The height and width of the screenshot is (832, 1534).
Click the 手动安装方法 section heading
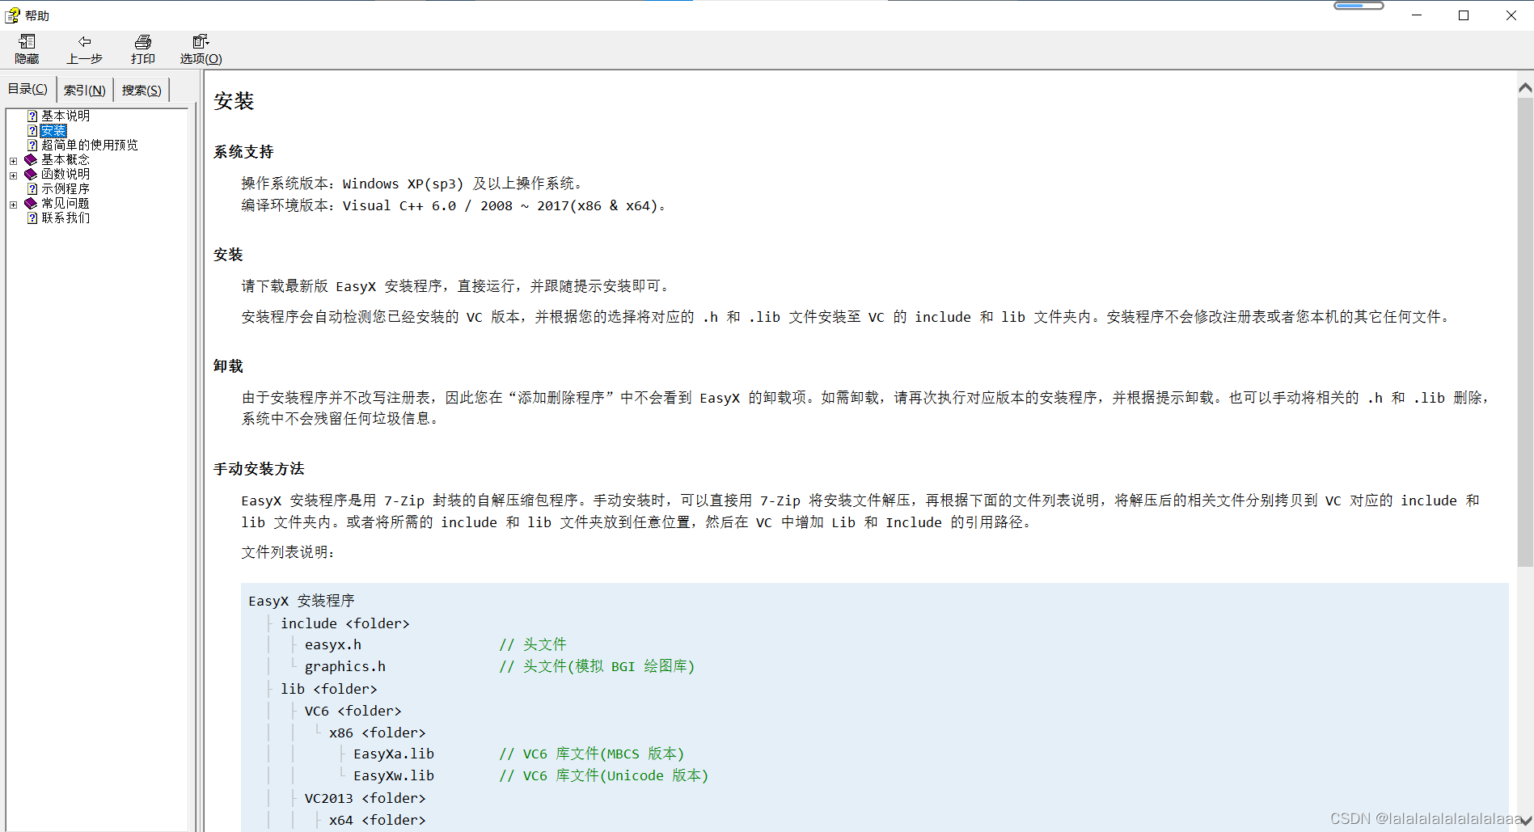pyautogui.click(x=259, y=469)
